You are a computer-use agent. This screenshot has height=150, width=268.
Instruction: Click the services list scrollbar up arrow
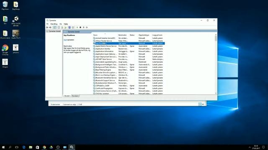[216, 35]
